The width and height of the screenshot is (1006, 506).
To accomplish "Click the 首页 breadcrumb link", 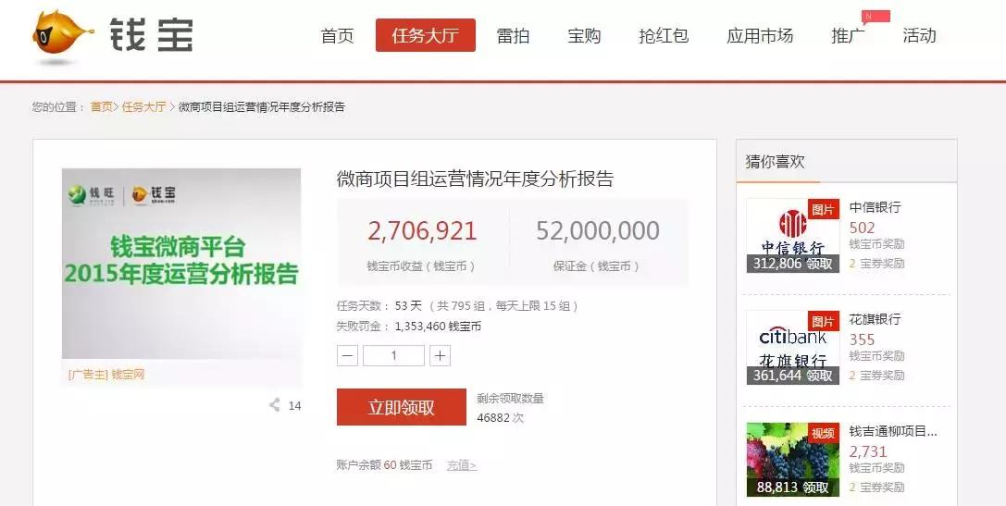I will pos(101,107).
